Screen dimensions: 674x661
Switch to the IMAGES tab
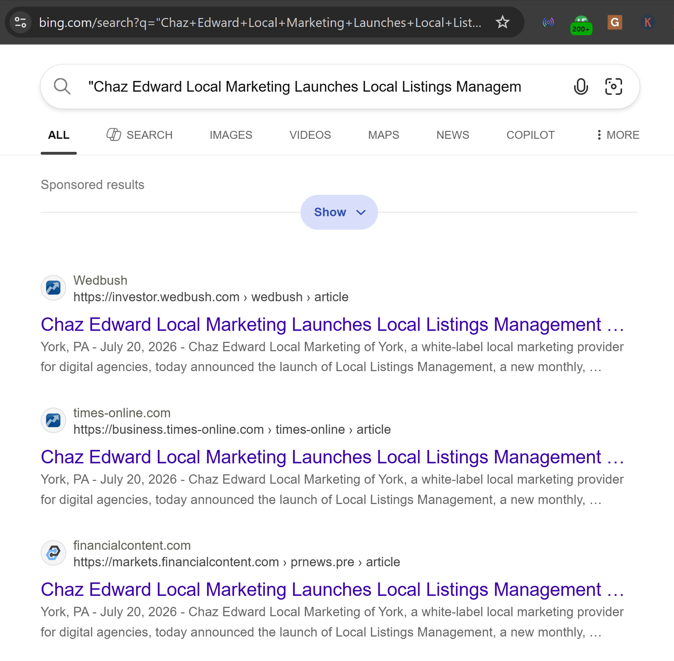tap(231, 135)
